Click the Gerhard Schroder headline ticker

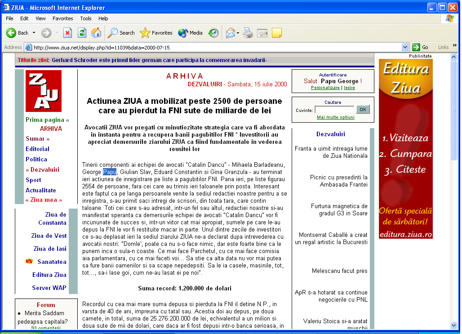tap(159, 60)
